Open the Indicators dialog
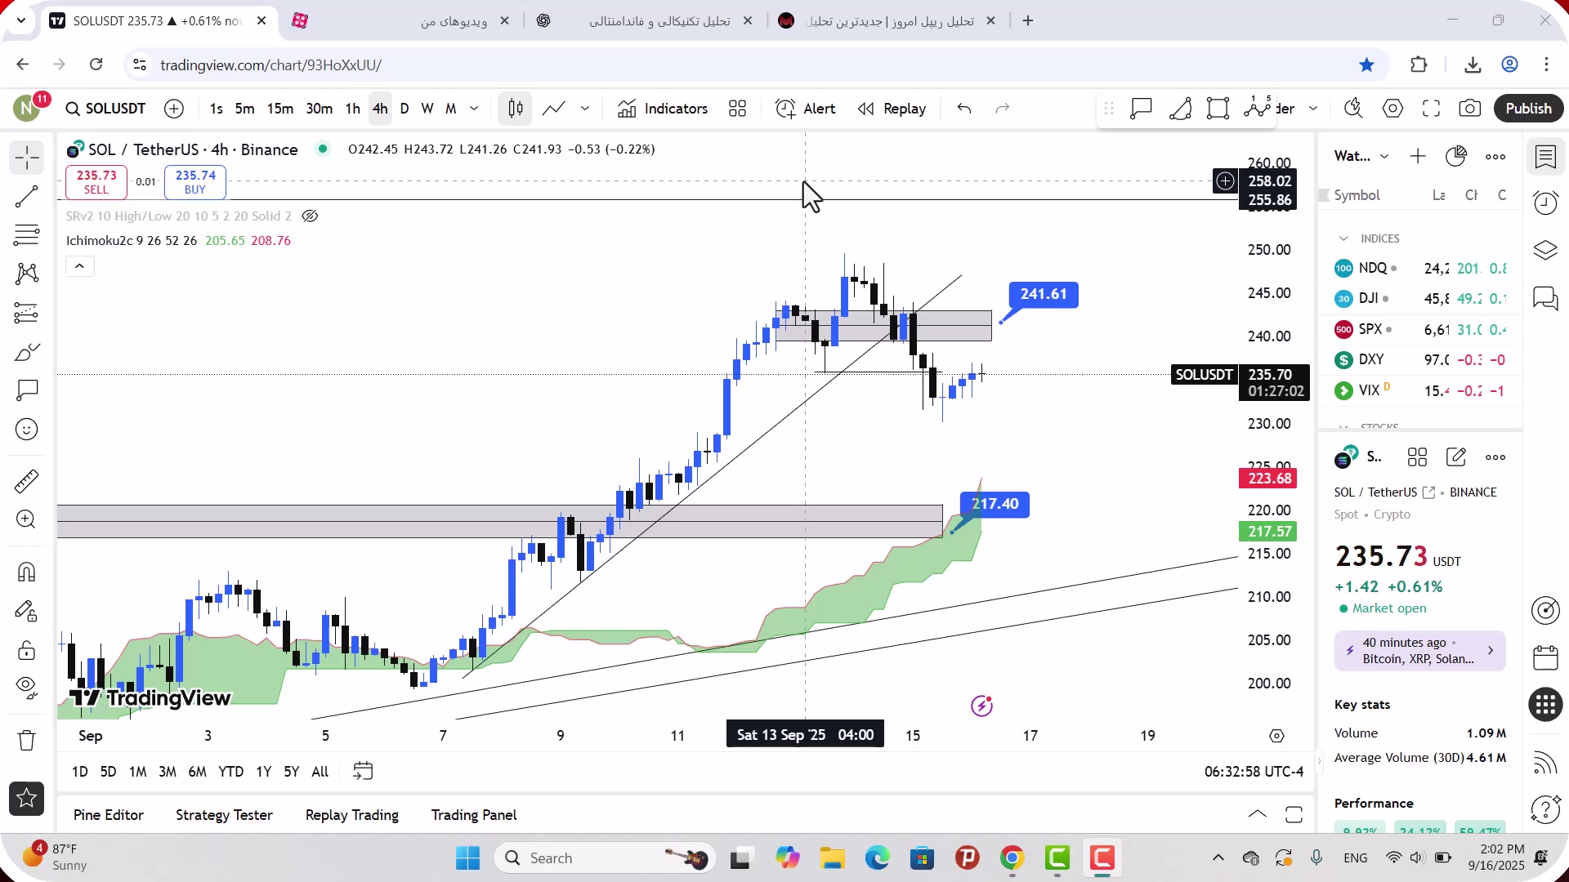The height and width of the screenshot is (882, 1569). 663,109
